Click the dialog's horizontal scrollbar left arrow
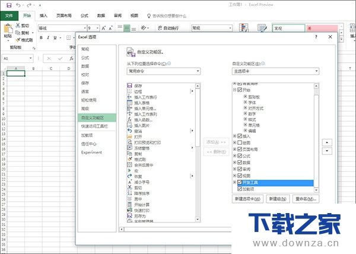The width and height of the screenshot is (356, 254). coord(122,229)
